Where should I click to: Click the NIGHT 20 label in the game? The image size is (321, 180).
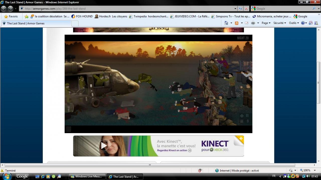(243, 38)
